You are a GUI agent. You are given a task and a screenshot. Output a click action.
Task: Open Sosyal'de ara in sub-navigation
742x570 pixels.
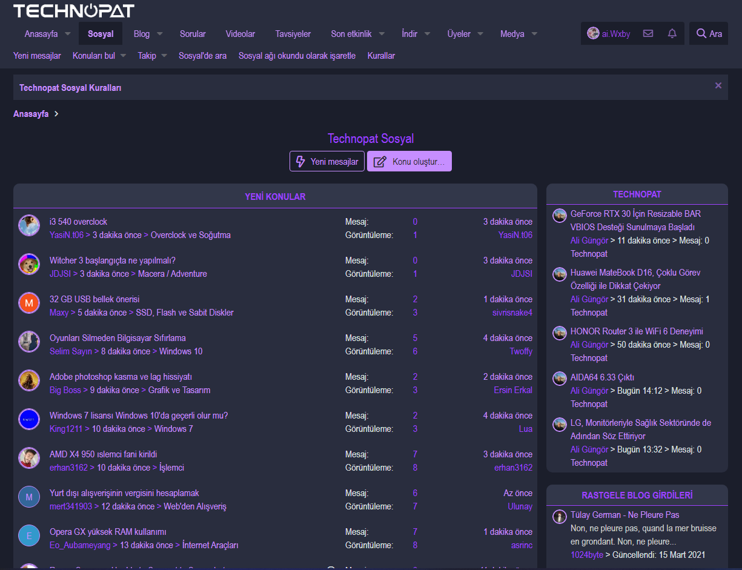[202, 56]
